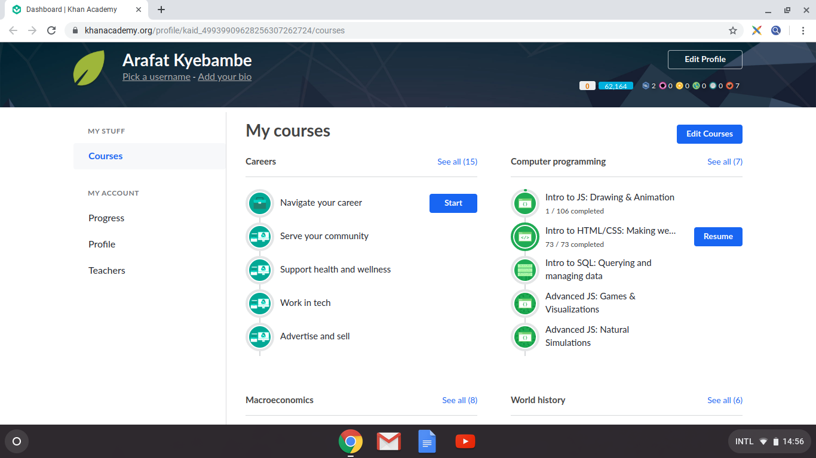Click the Intro to SQL course icon
This screenshot has width=816, height=458.
click(x=525, y=270)
